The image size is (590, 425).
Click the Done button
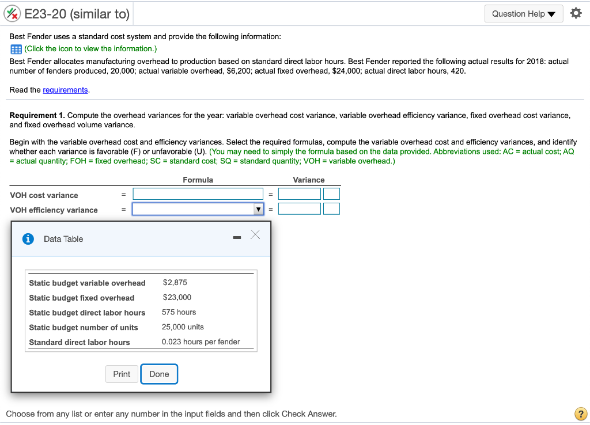159,374
